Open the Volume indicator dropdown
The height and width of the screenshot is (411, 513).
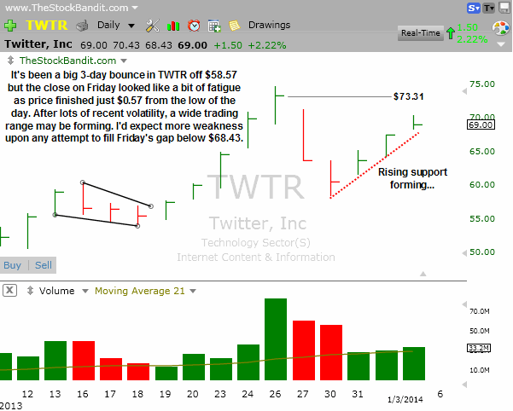tap(85, 291)
